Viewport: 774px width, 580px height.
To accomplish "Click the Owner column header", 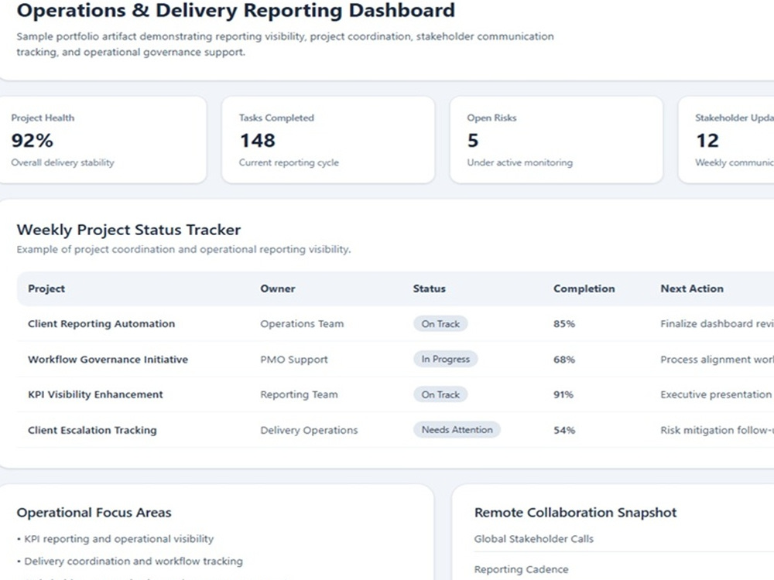I will click(x=277, y=288).
